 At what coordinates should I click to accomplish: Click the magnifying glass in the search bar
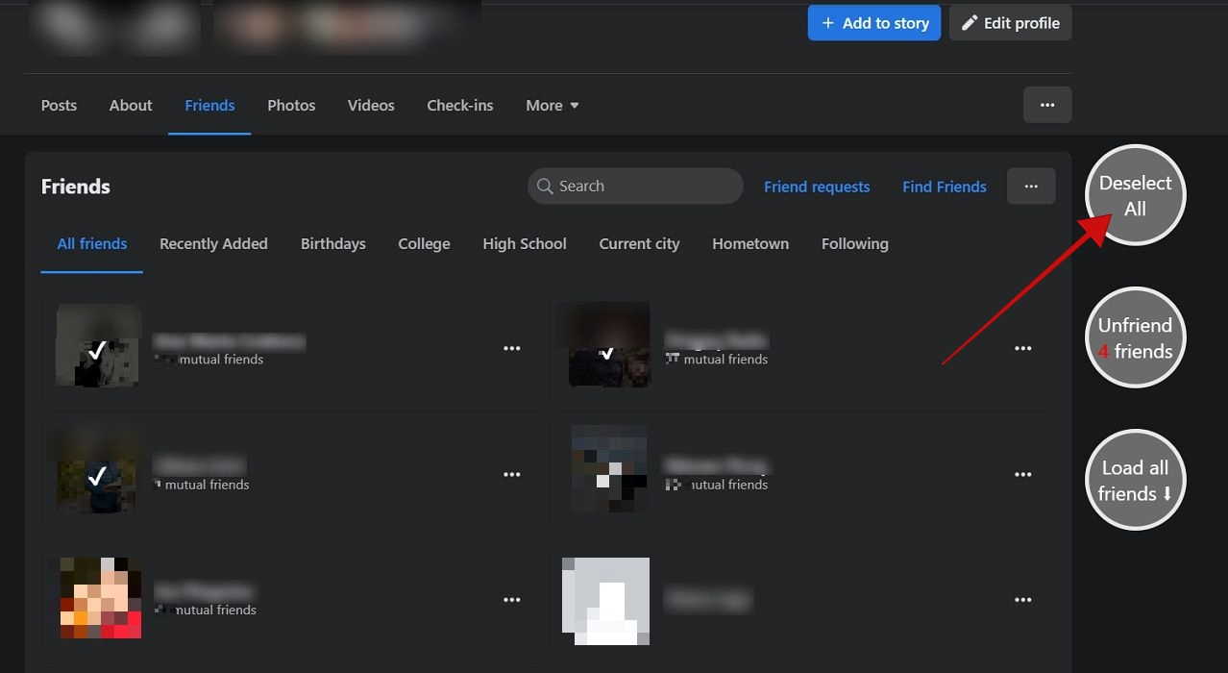tap(545, 186)
